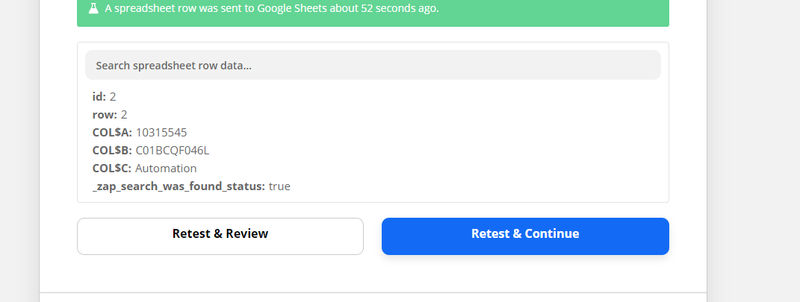Select the id value 2
This screenshot has height=302, width=800.
click(113, 97)
